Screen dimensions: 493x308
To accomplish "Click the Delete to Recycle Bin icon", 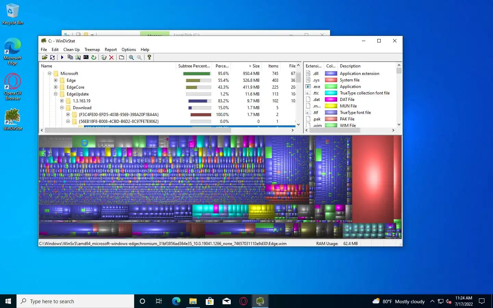I will pyautogui.click(x=104, y=57).
